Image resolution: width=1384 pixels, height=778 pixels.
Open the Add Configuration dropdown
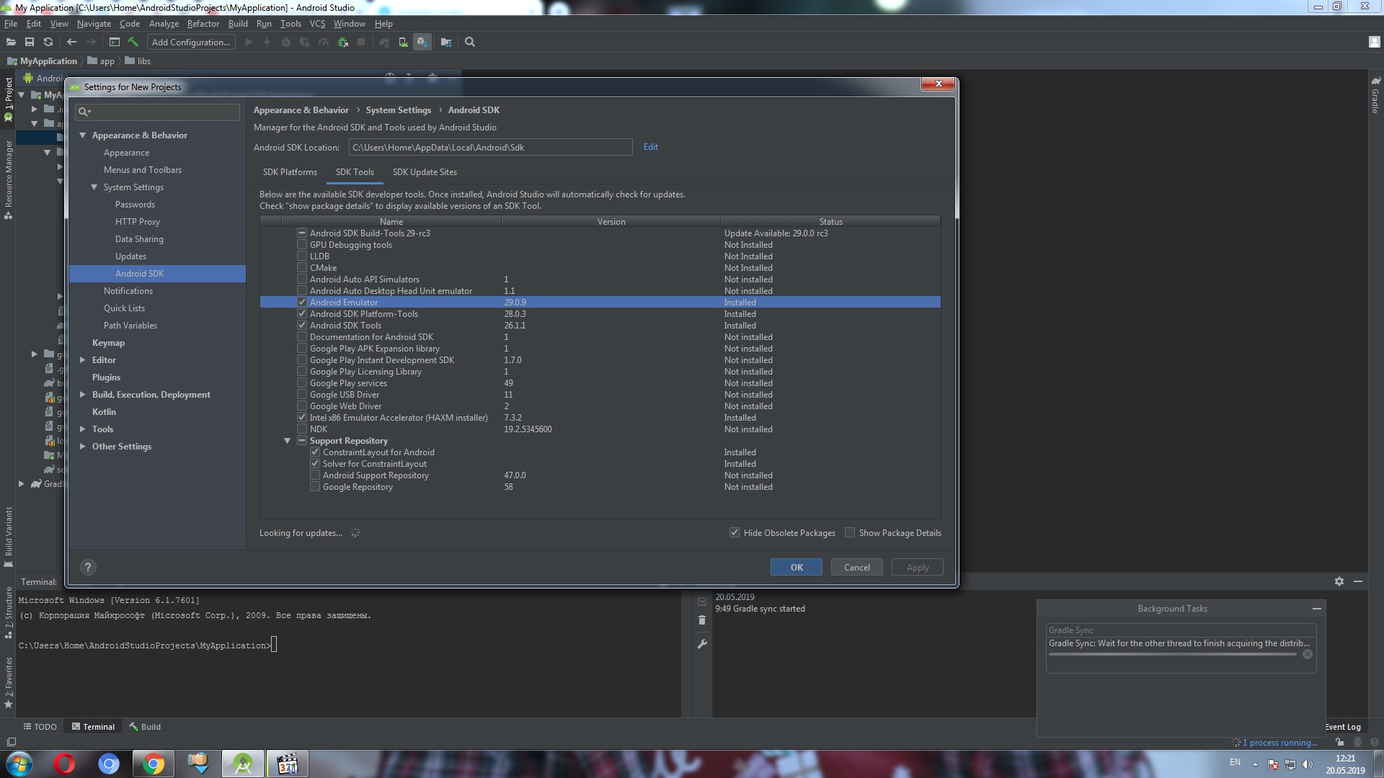click(x=191, y=43)
